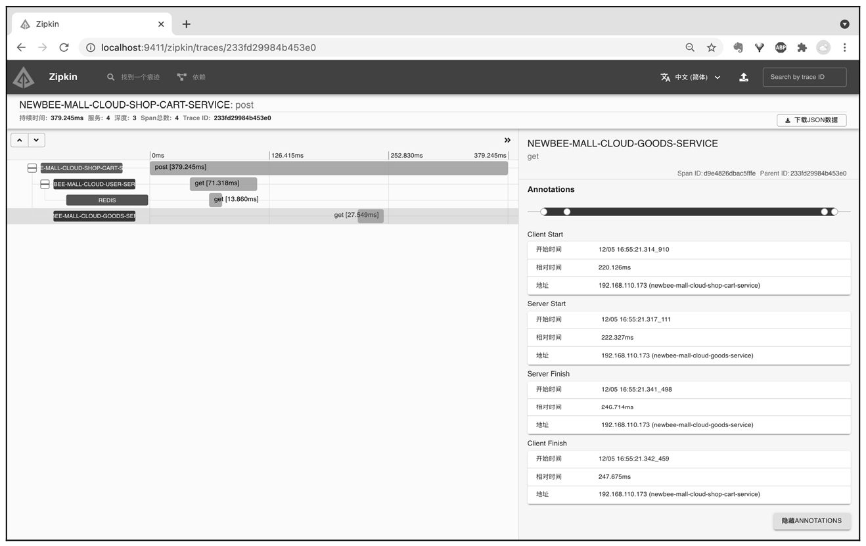Image resolution: width=866 pixels, height=546 pixels.
Task: Click the Server Finish timestamp 16:55:21.341_498
Action: point(637,389)
